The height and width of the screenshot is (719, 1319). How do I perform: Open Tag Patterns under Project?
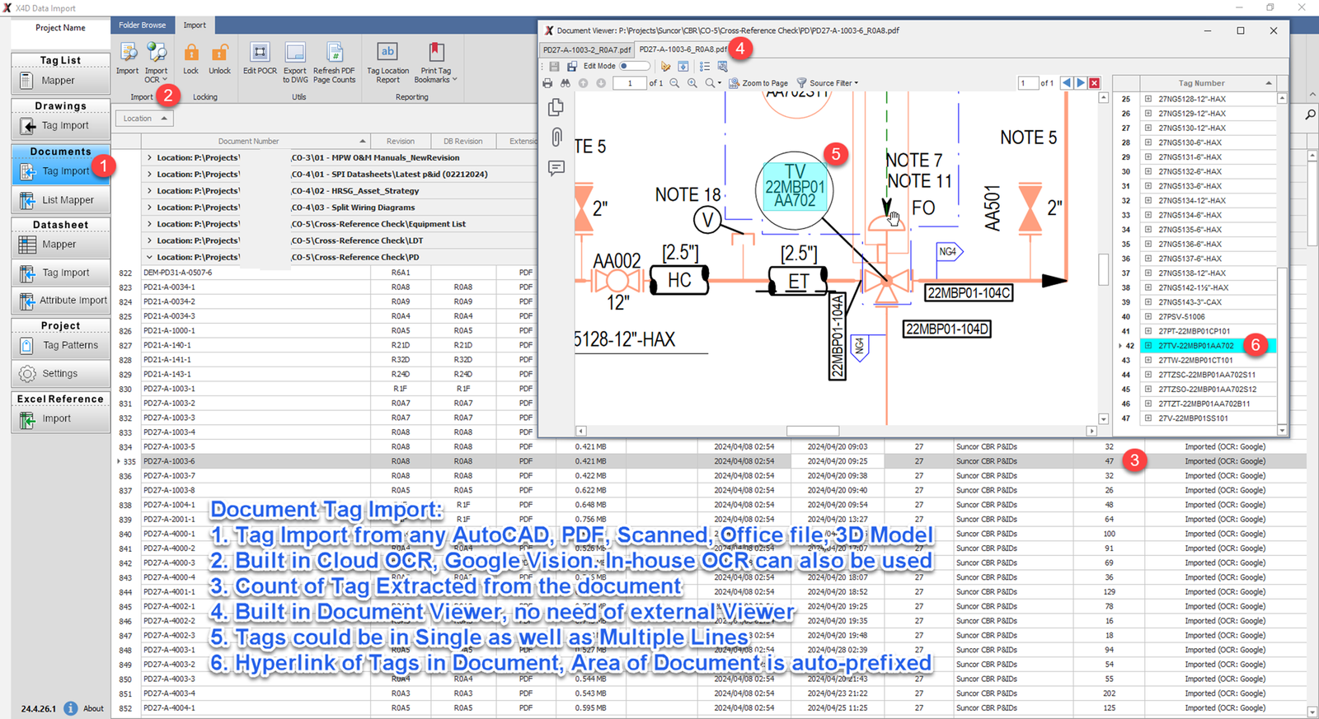coord(60,345)
